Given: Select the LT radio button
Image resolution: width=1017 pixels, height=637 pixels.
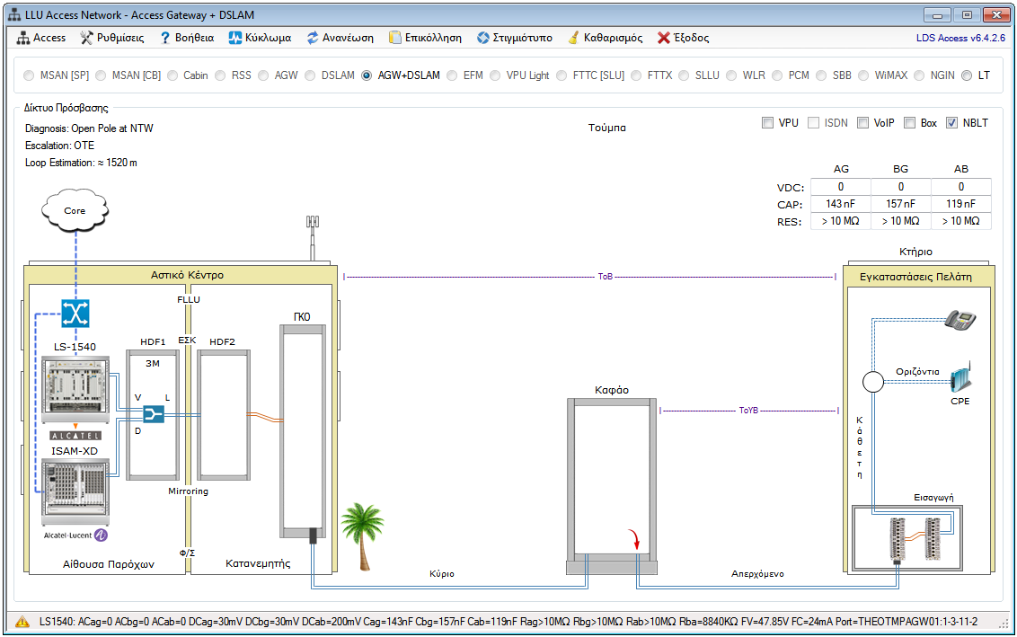Looking at the screenshot, I should (967, 75).
